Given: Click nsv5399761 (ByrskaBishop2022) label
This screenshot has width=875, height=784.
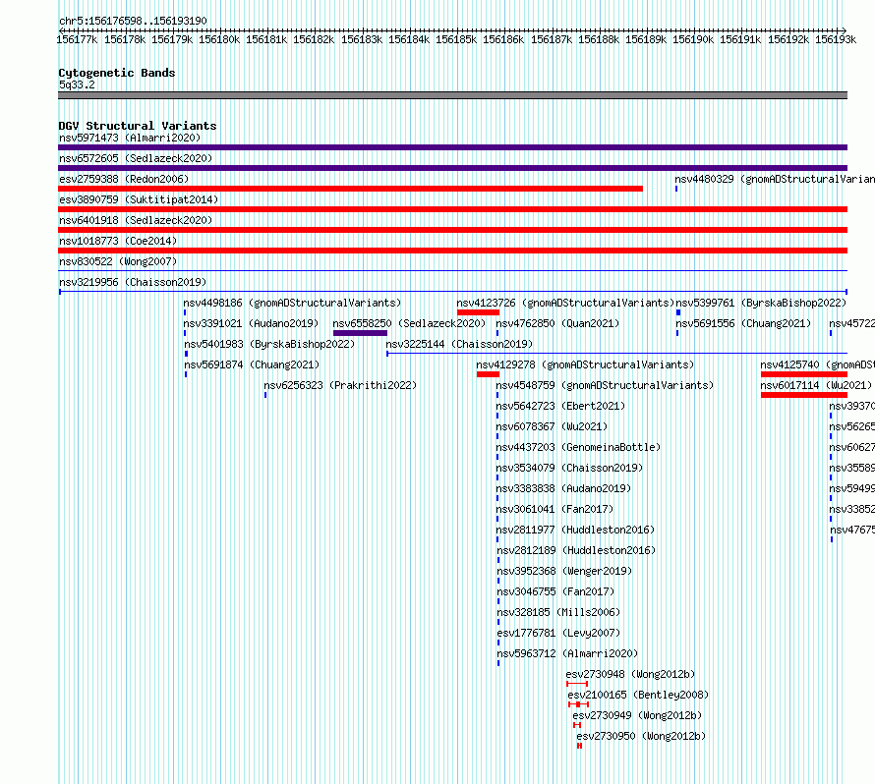Looking at the screenshot, I should [x=761, y=303].
